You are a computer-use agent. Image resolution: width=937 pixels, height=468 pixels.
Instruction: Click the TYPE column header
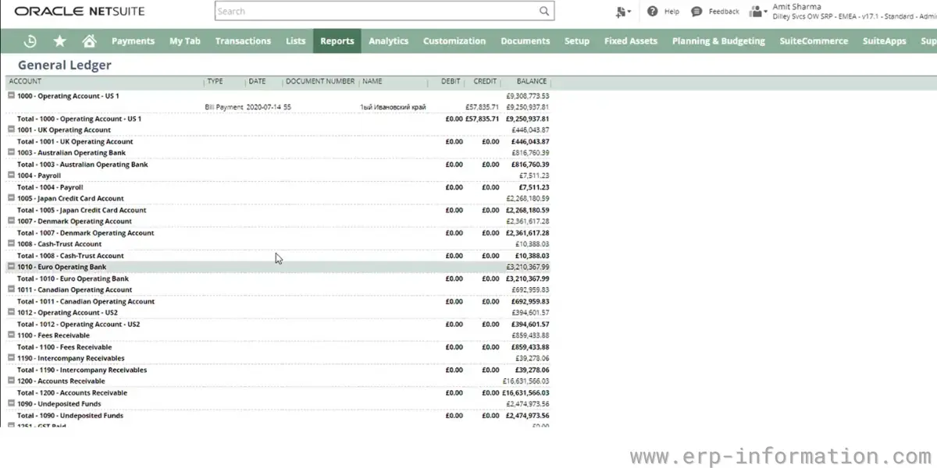[215, 81]
